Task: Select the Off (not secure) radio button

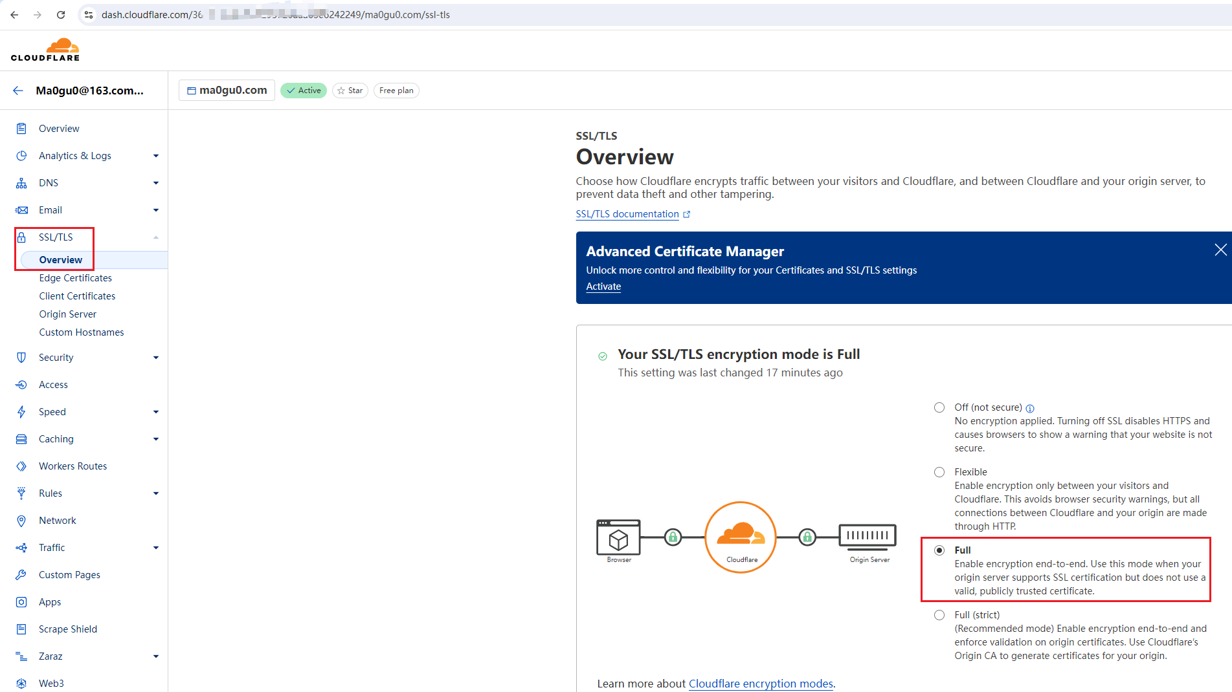Action: [x=939, y=407]
